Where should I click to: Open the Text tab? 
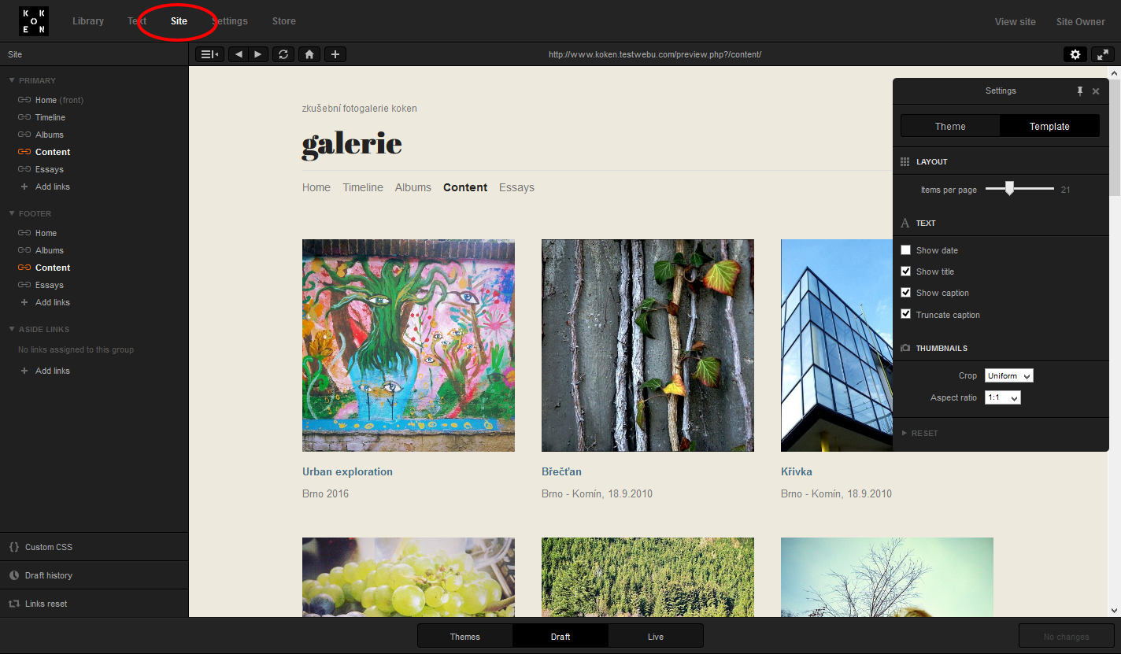point(137,21)
